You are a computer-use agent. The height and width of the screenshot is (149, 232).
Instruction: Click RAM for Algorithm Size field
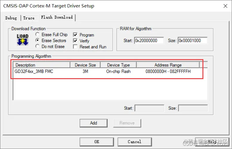click(193, 40)
